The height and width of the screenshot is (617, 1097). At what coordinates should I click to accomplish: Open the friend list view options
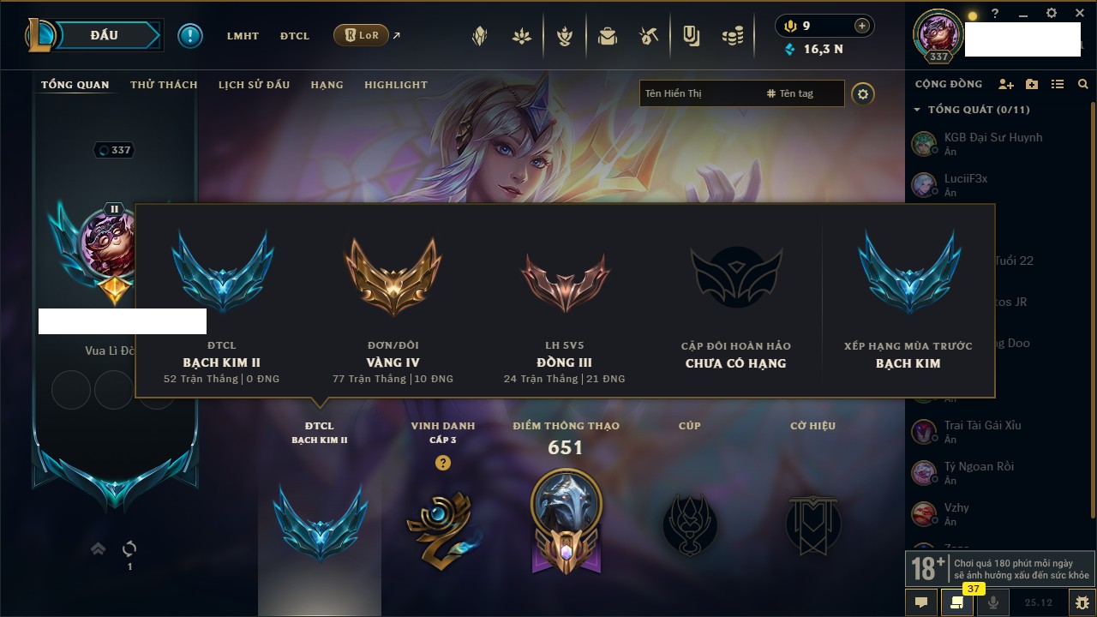tap(1058, 84)
